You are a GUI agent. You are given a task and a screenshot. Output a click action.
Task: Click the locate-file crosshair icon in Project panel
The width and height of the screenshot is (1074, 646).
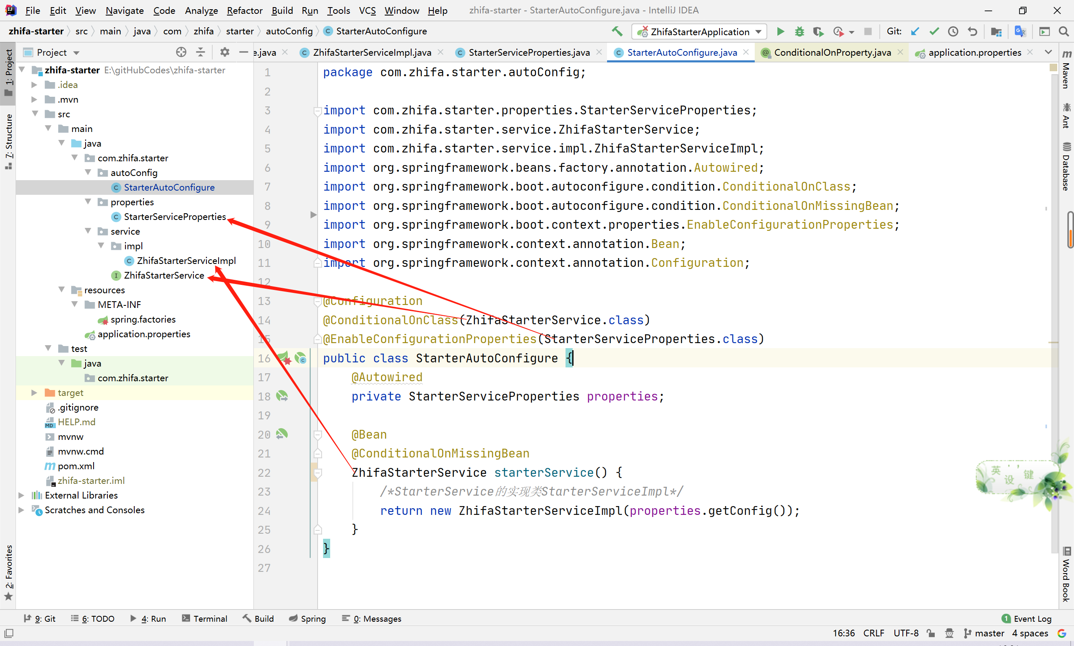(181, 52)
